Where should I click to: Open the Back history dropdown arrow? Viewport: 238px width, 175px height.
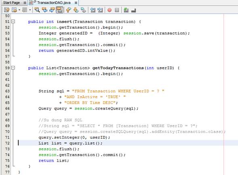pos(19,10)
